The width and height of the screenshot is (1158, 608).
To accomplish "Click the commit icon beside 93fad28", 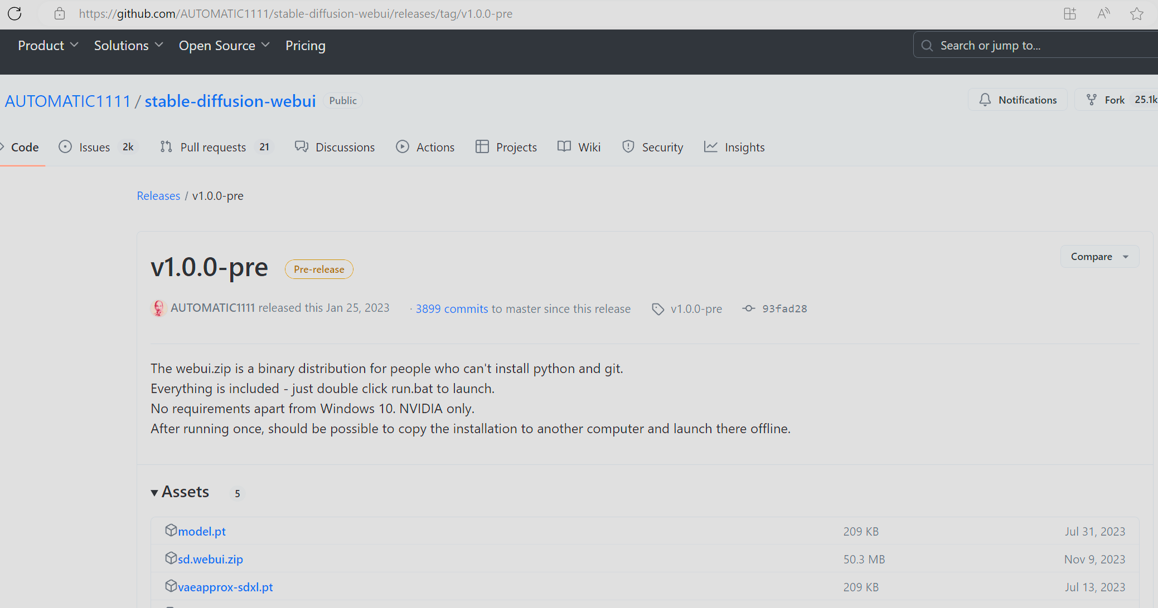I will pos(749,308).
